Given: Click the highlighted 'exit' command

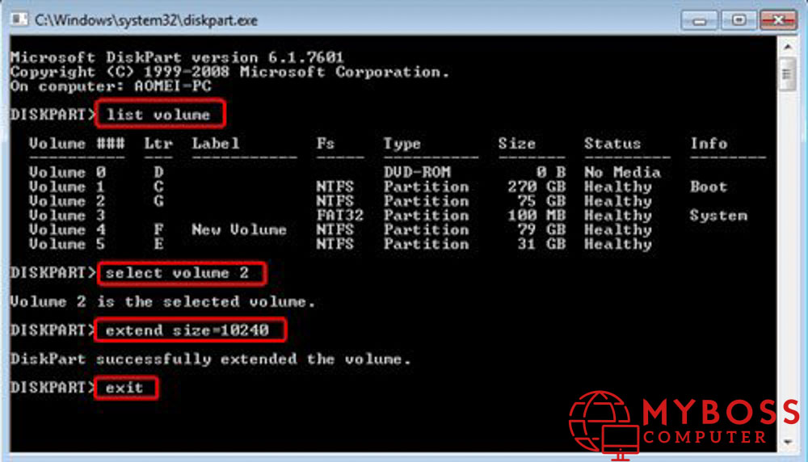Looking at the screenshot, I should 125,388.
